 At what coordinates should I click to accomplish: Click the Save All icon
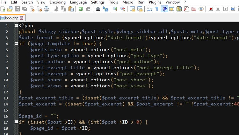[25, 9]
